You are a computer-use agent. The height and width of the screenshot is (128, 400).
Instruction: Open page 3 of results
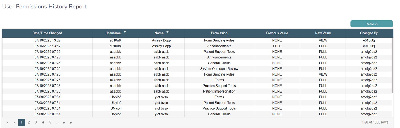pos(36,122)
